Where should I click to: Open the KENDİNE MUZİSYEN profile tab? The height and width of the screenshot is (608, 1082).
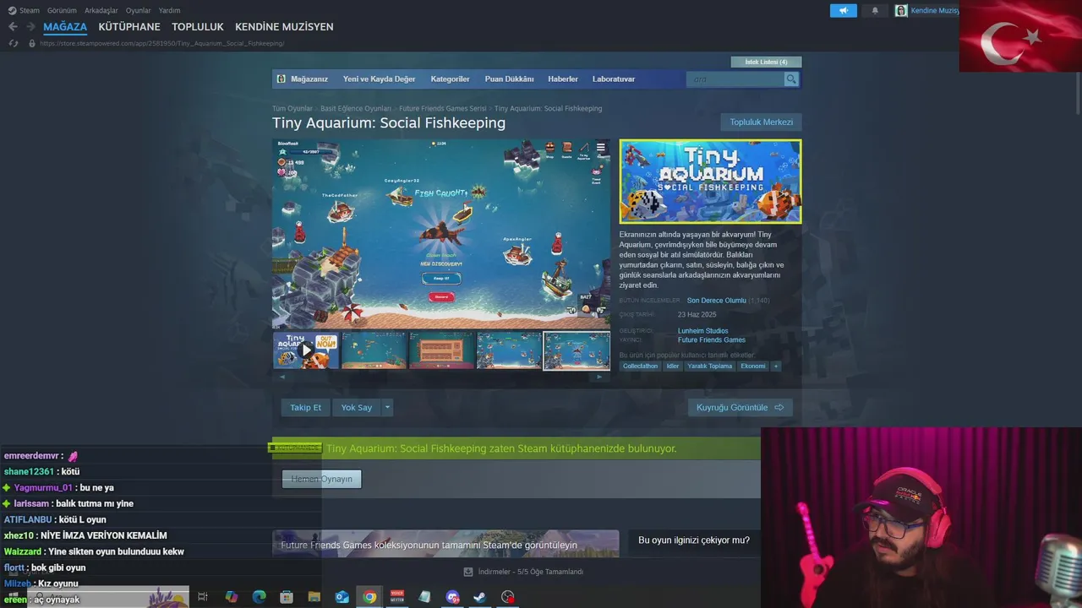284,27
